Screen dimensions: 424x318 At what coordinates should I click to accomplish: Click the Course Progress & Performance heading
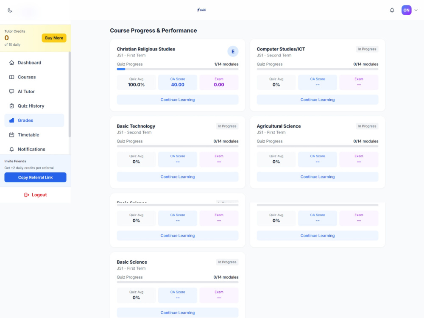pyautogui.click(x=153, y=31)
